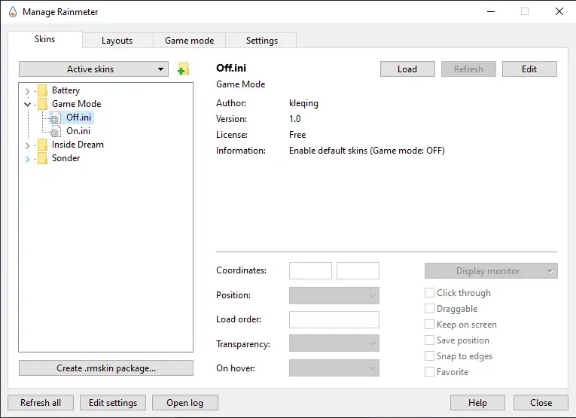Toggle the Draggable checkbox
This screenshot has width=576, height=418.
(x=429, y=309)
